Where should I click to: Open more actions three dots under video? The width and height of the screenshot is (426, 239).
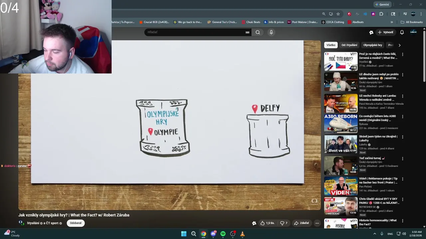click(317, 223)
